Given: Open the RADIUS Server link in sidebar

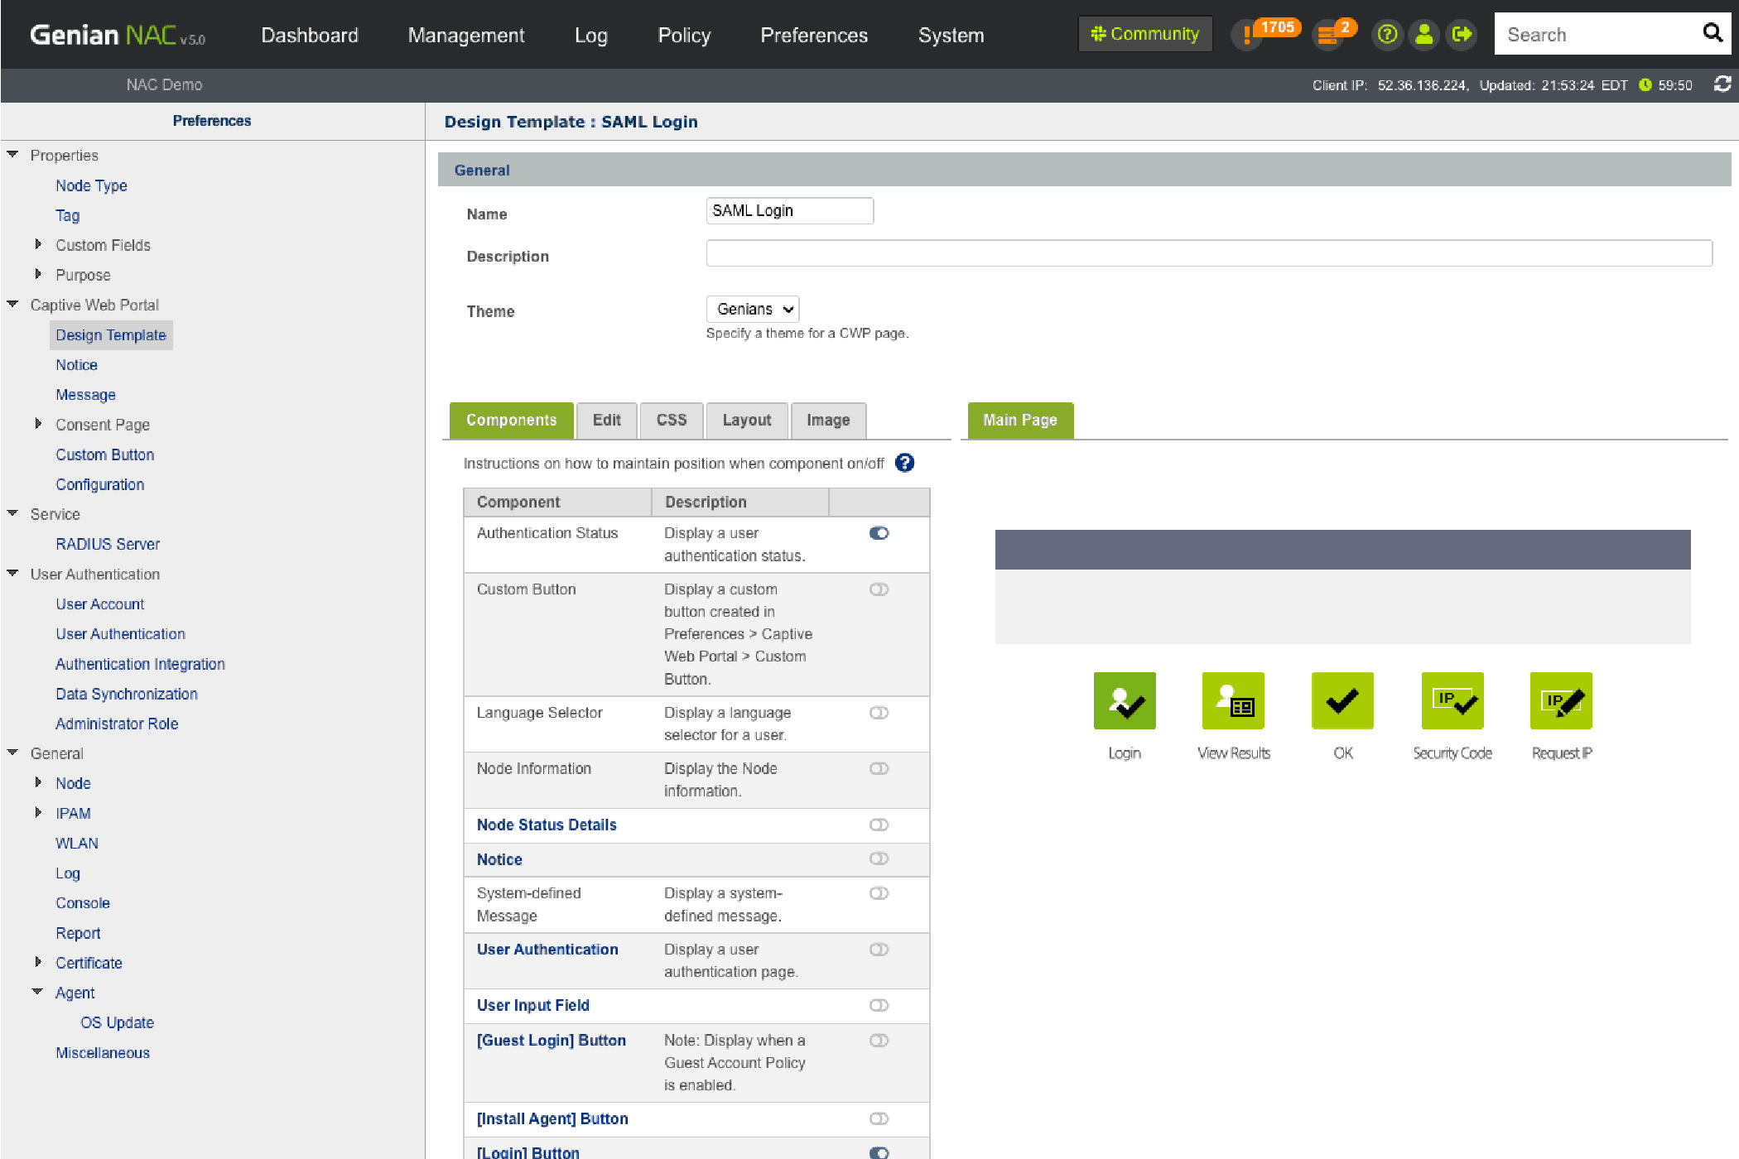Looking at the screenshot, I should (x=108, y=544).
